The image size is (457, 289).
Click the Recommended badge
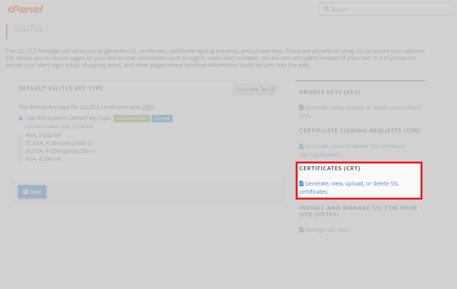pos(132,118)
